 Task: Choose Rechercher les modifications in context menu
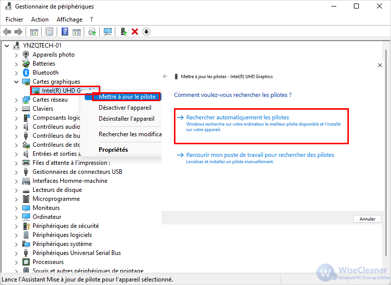pyautogui.click(x=130, y=134)
